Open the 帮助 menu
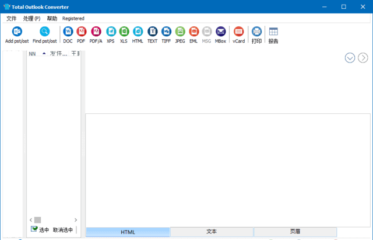The height and width of the screenshot is (240, 373). tap(52, 19)
